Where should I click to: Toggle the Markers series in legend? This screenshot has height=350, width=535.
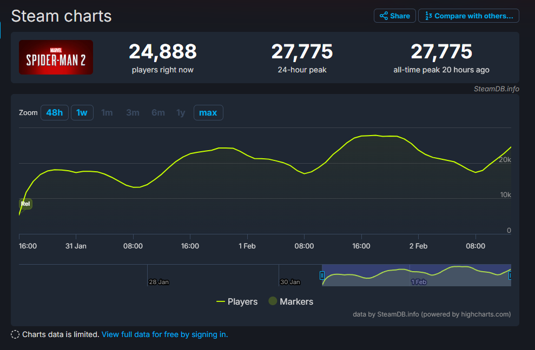(x=291, y=301)
